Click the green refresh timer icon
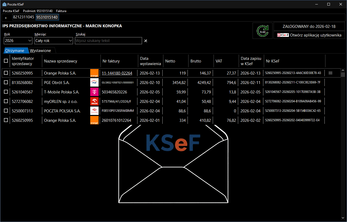 [263, 31]
